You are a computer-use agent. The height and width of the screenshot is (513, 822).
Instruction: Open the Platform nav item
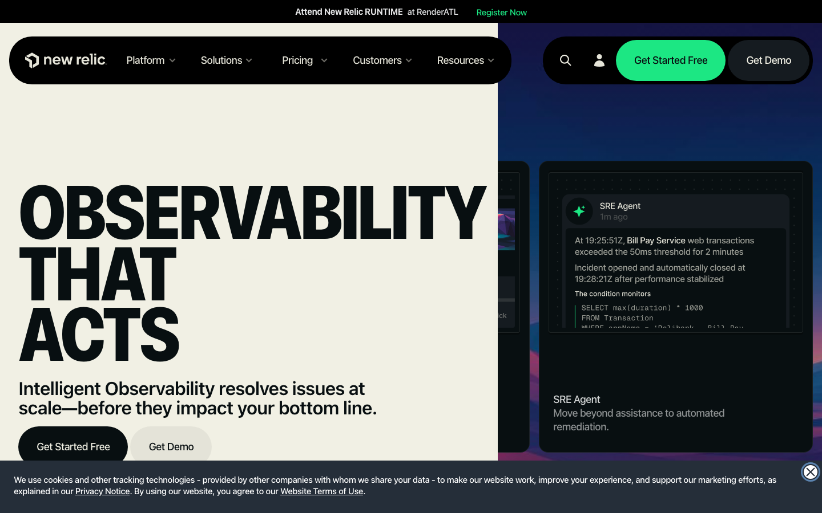point(146,60)
